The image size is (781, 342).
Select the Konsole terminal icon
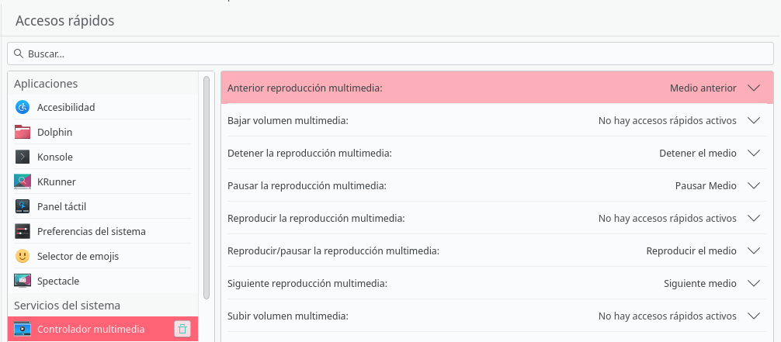tap(23, 157)
